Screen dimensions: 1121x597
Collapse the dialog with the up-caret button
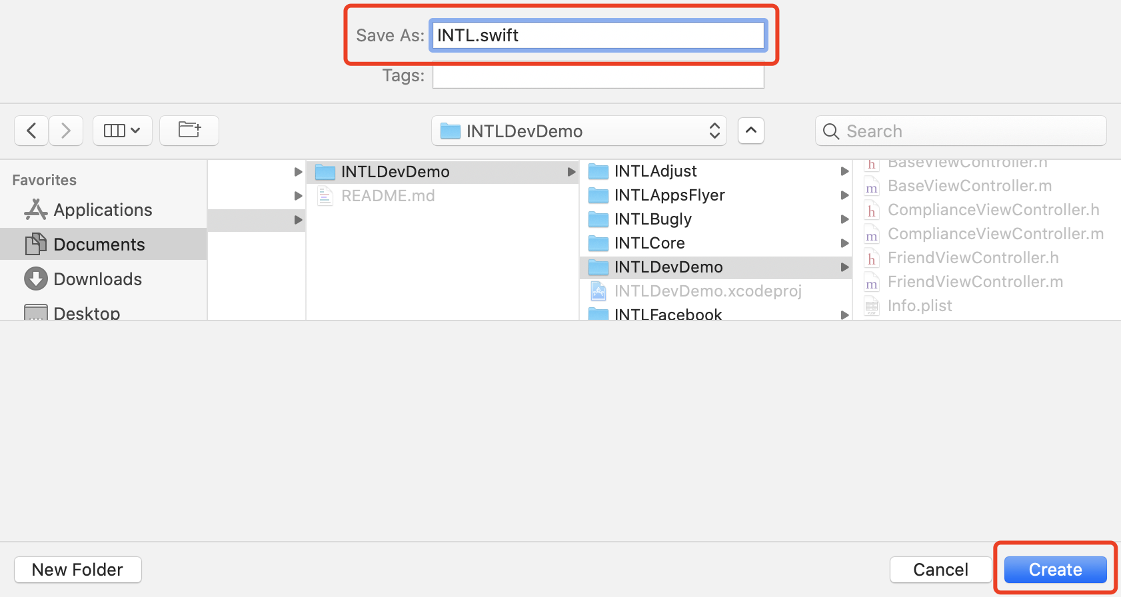pyautogui.click(x=751, y=131)
